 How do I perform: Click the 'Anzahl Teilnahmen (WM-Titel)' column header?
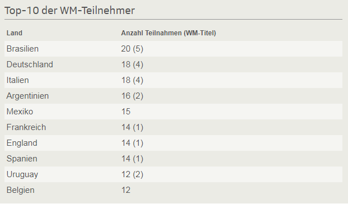[168, 33]
